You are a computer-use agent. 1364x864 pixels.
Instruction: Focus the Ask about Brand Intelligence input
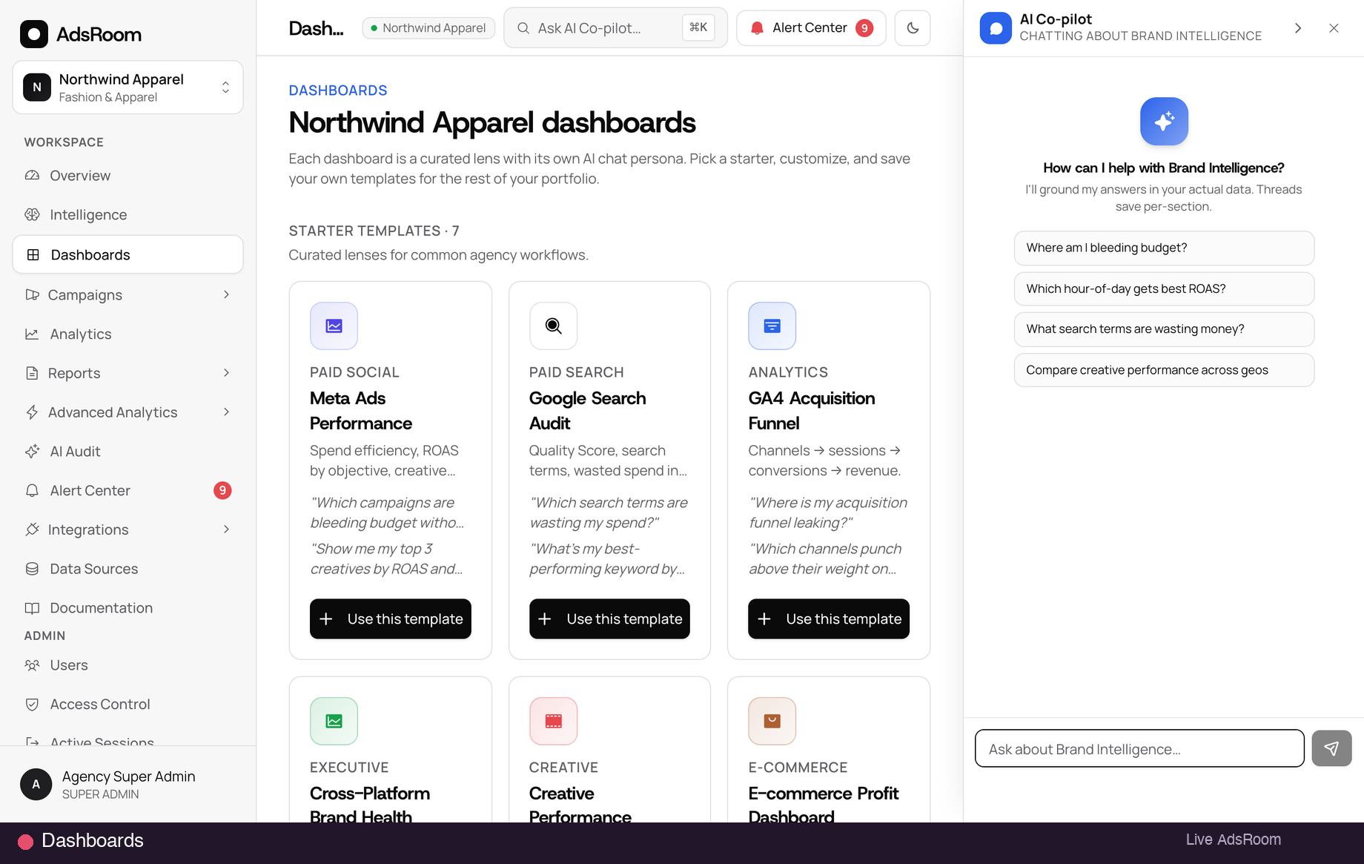click(x=1139, y=749)
